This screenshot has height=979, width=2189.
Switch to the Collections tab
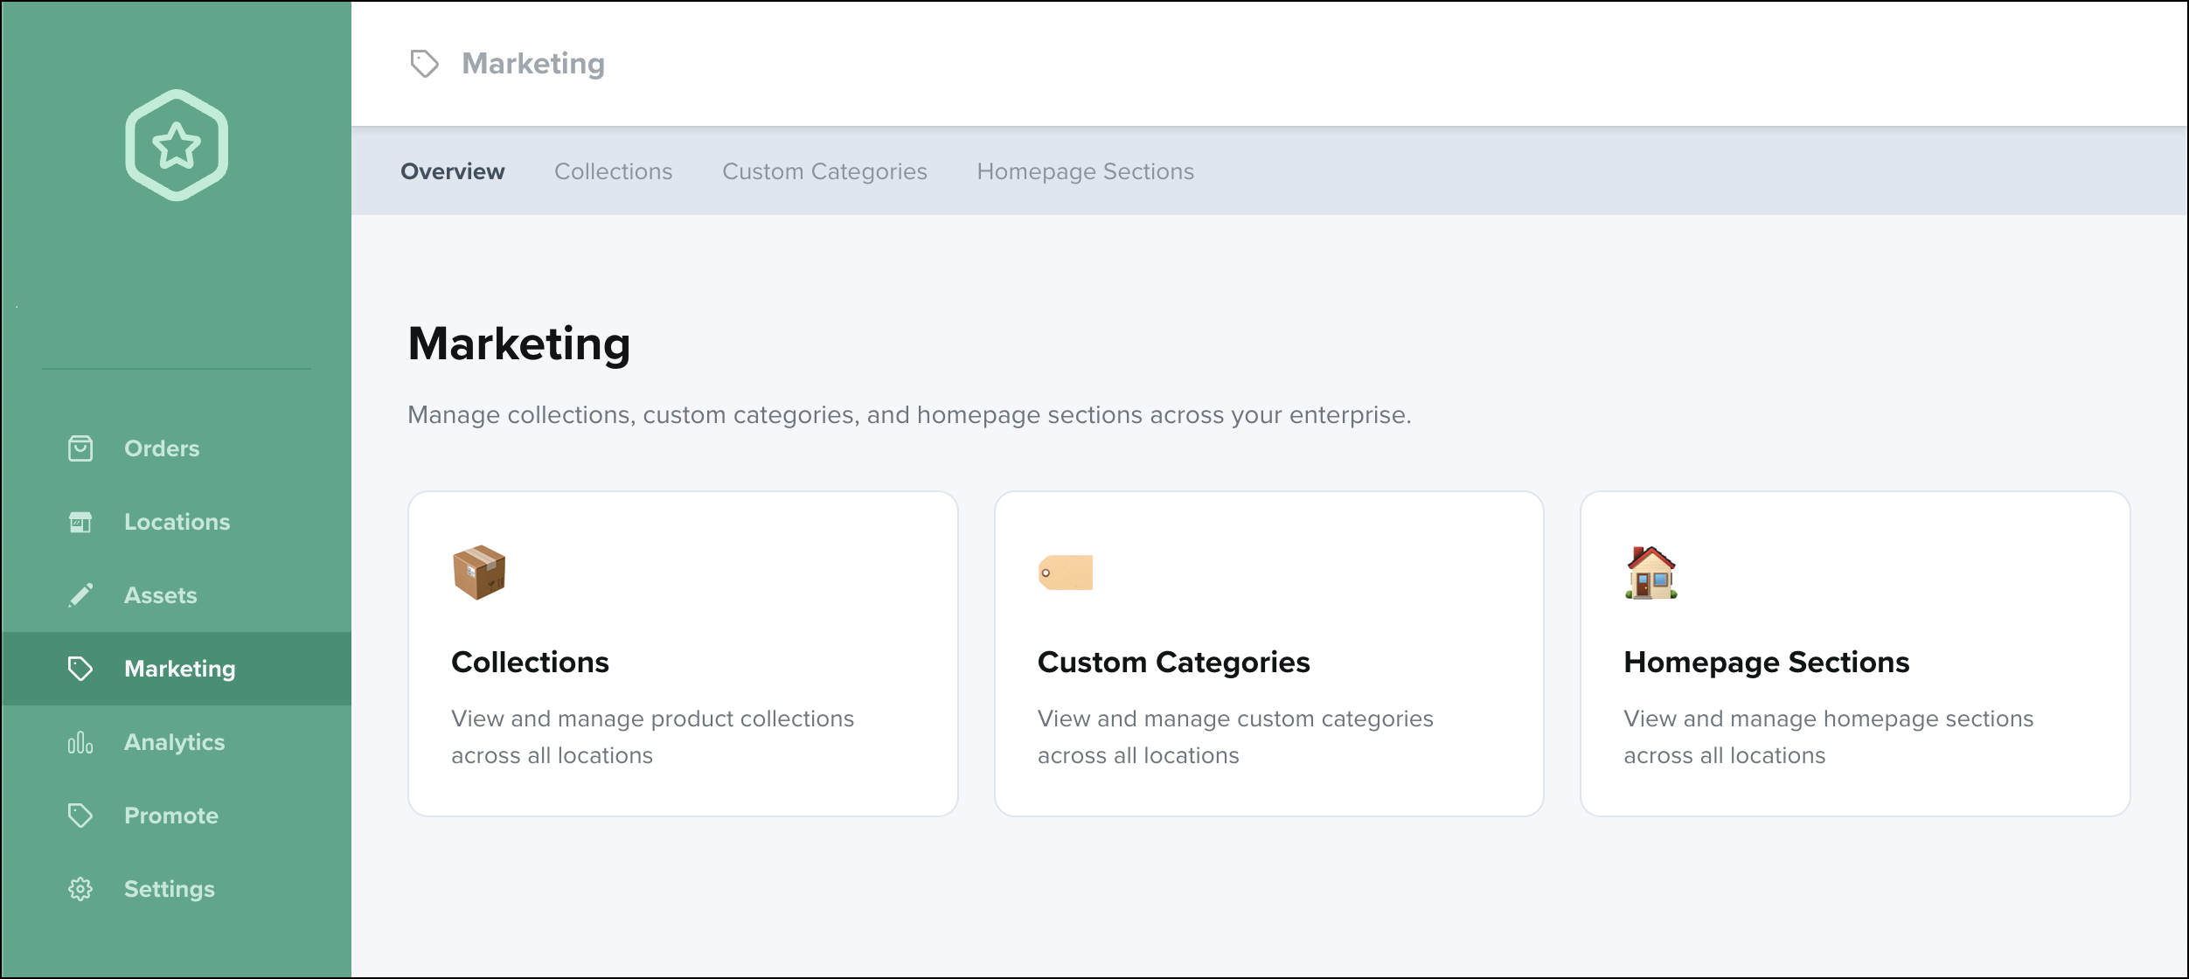tap(613, 171)
